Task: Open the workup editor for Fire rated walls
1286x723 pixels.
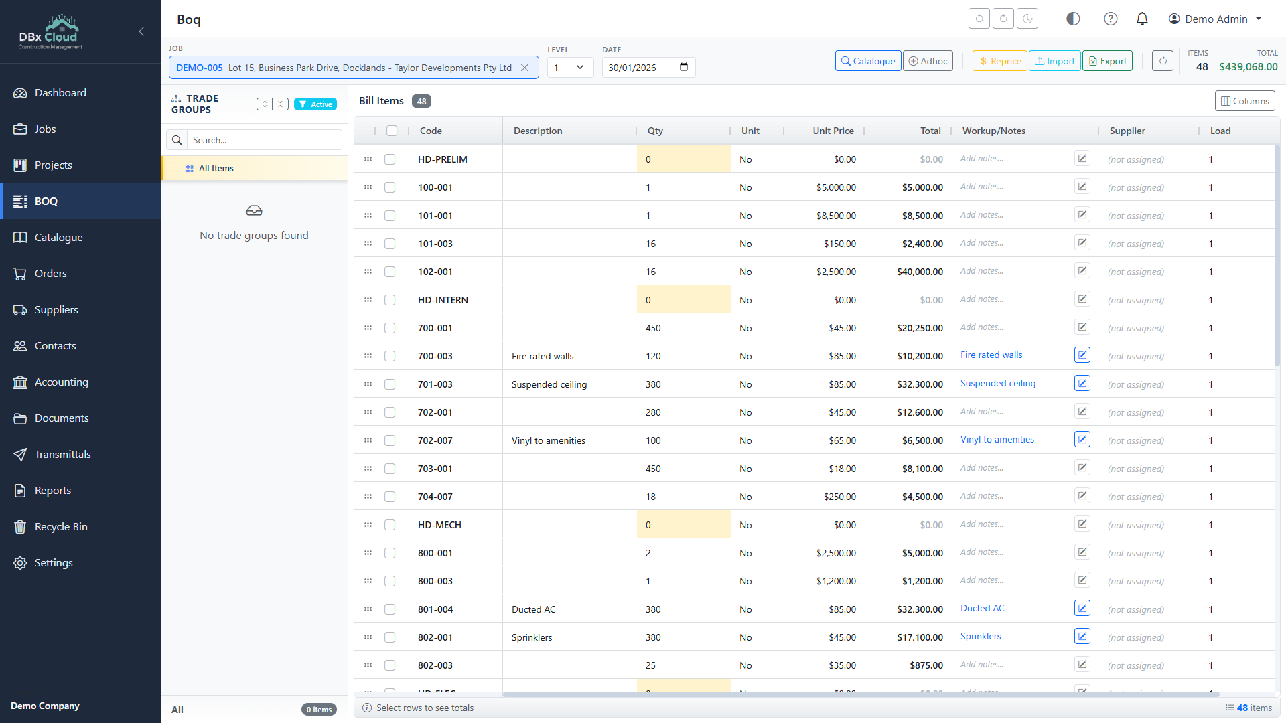Action: tap(1082, 355)
